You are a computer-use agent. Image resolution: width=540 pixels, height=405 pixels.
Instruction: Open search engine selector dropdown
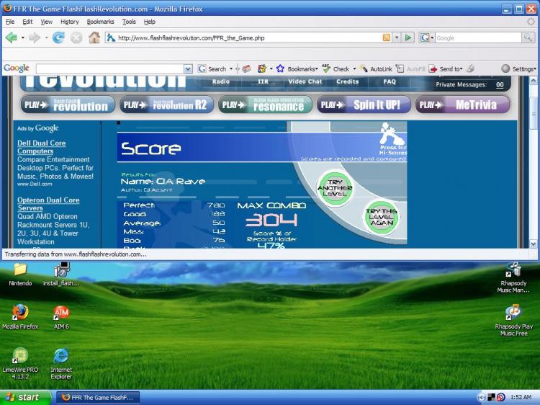426,37
